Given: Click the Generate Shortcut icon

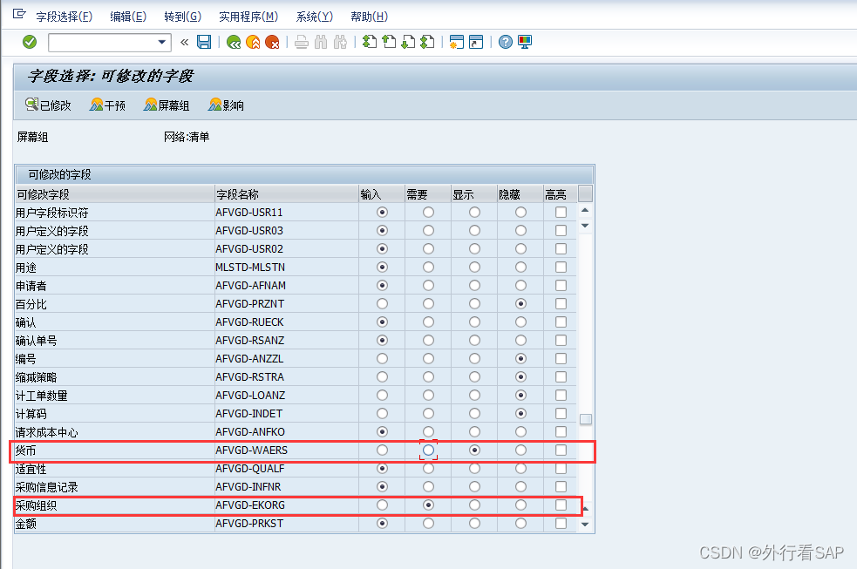Looking at the screenshot, I should [476, 42].
